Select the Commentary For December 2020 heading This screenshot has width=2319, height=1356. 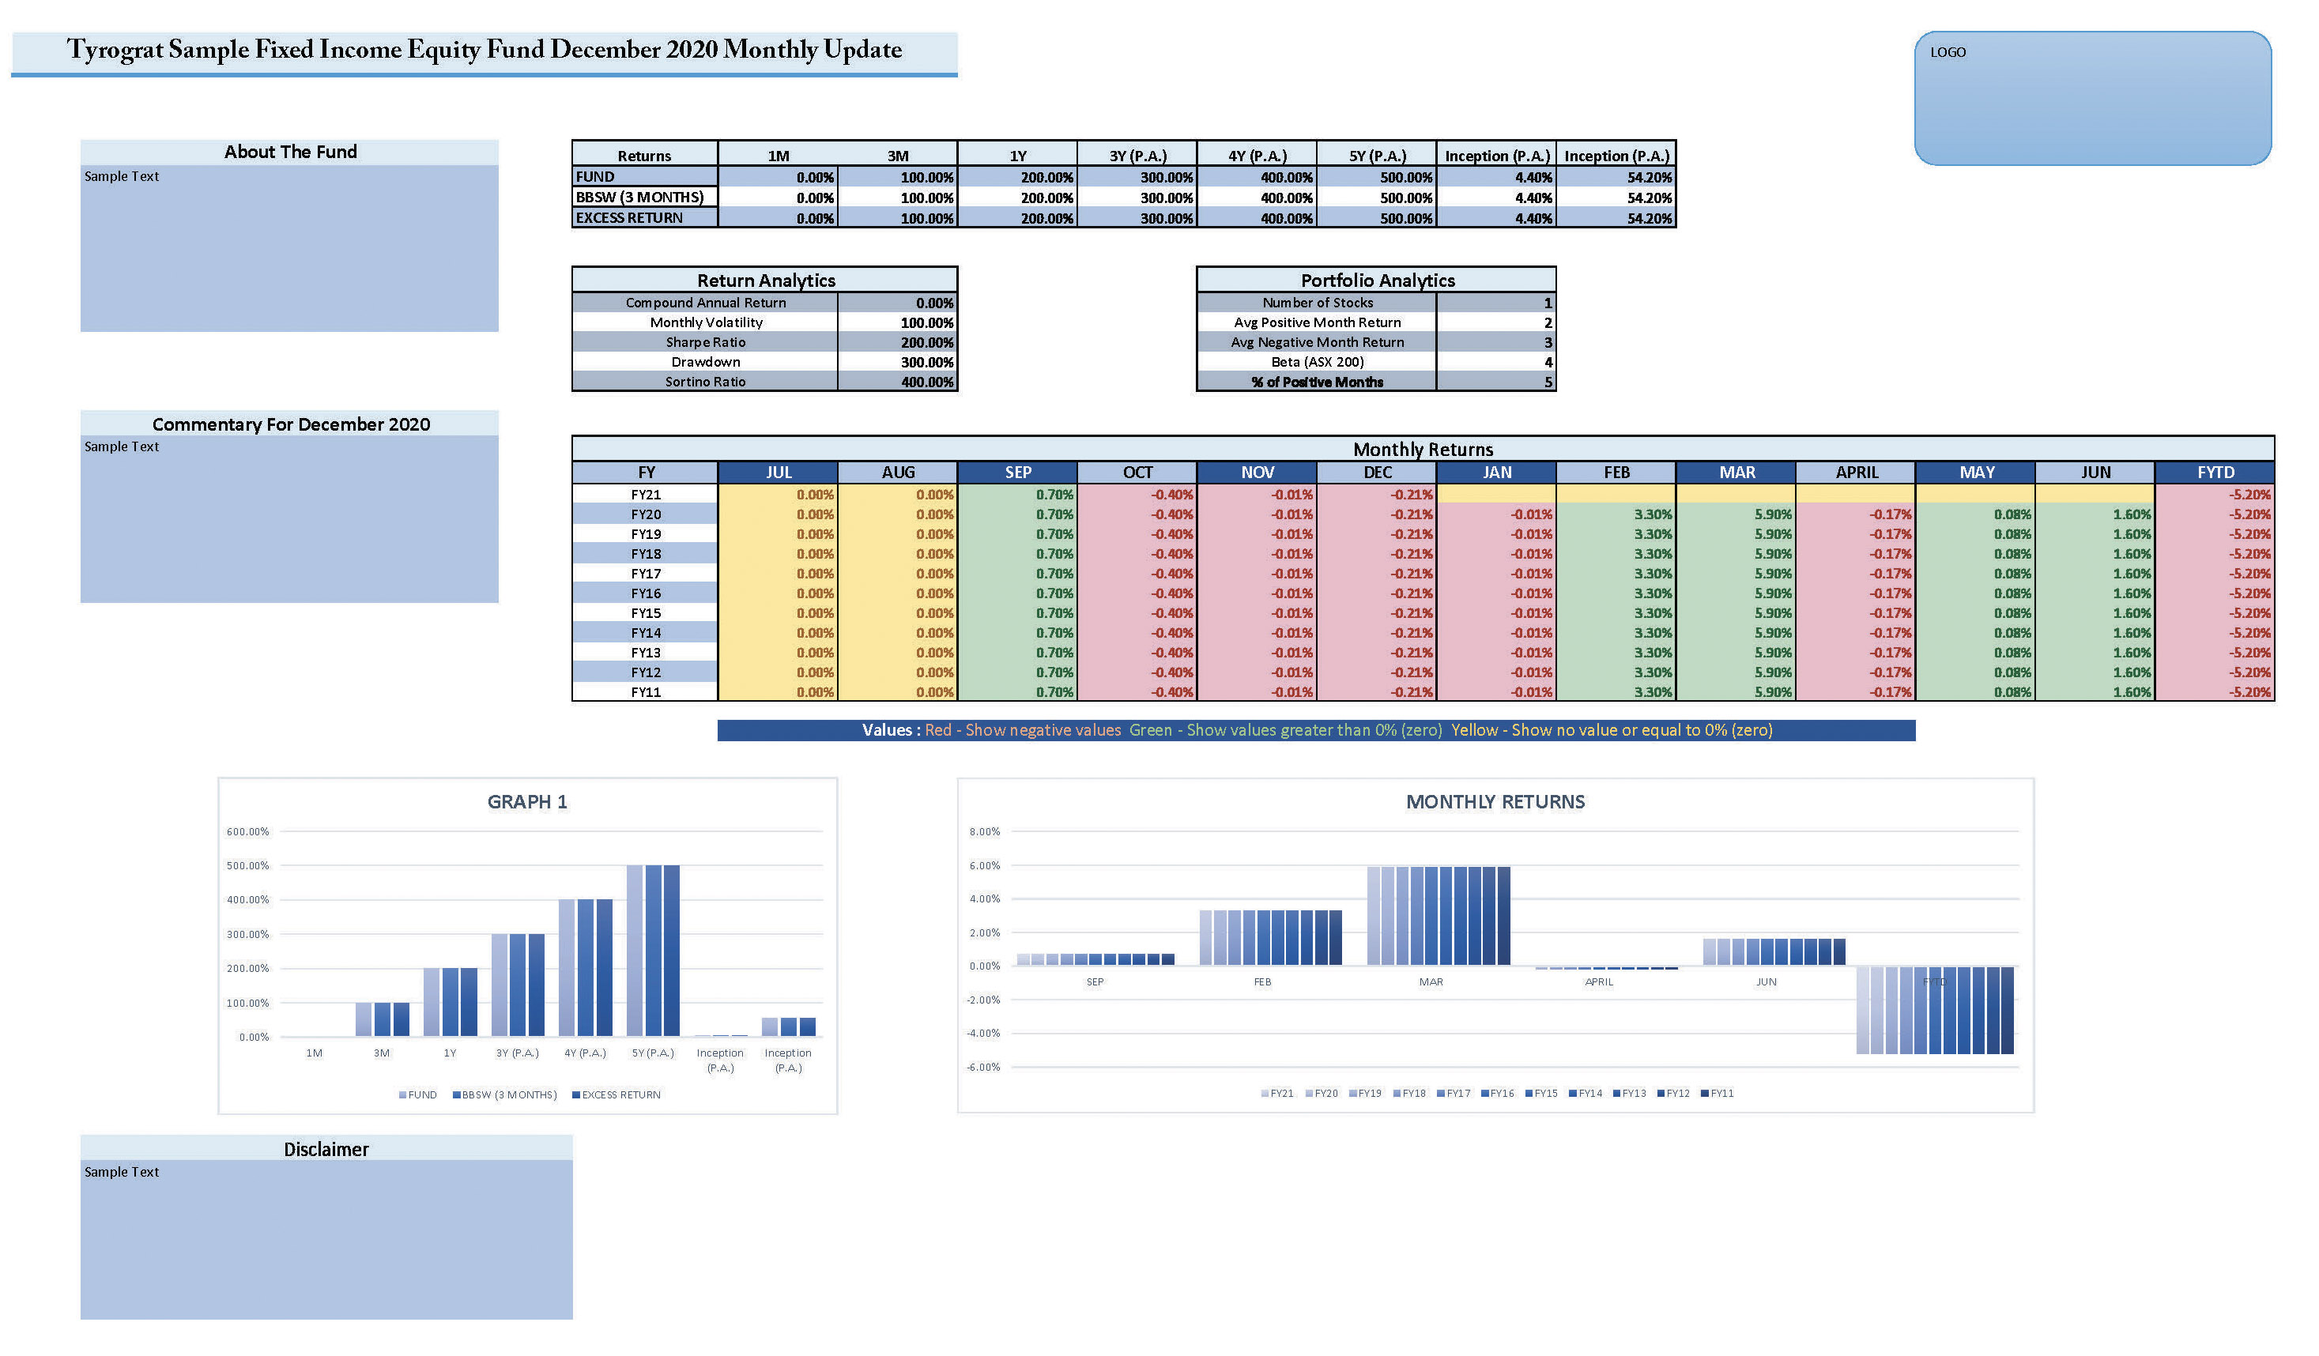tap(291, 424)
